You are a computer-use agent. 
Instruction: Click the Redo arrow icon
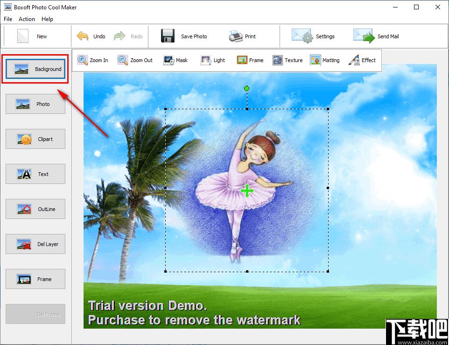pyautogui.click(x=119, y=36)
